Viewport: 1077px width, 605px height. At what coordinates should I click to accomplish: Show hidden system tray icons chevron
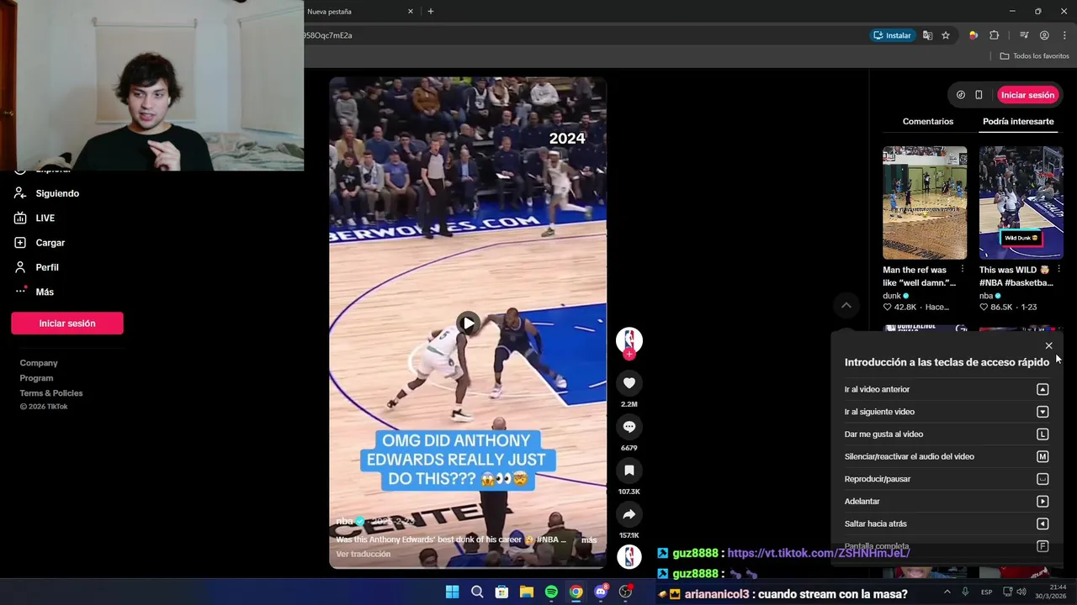click(947, 592)
